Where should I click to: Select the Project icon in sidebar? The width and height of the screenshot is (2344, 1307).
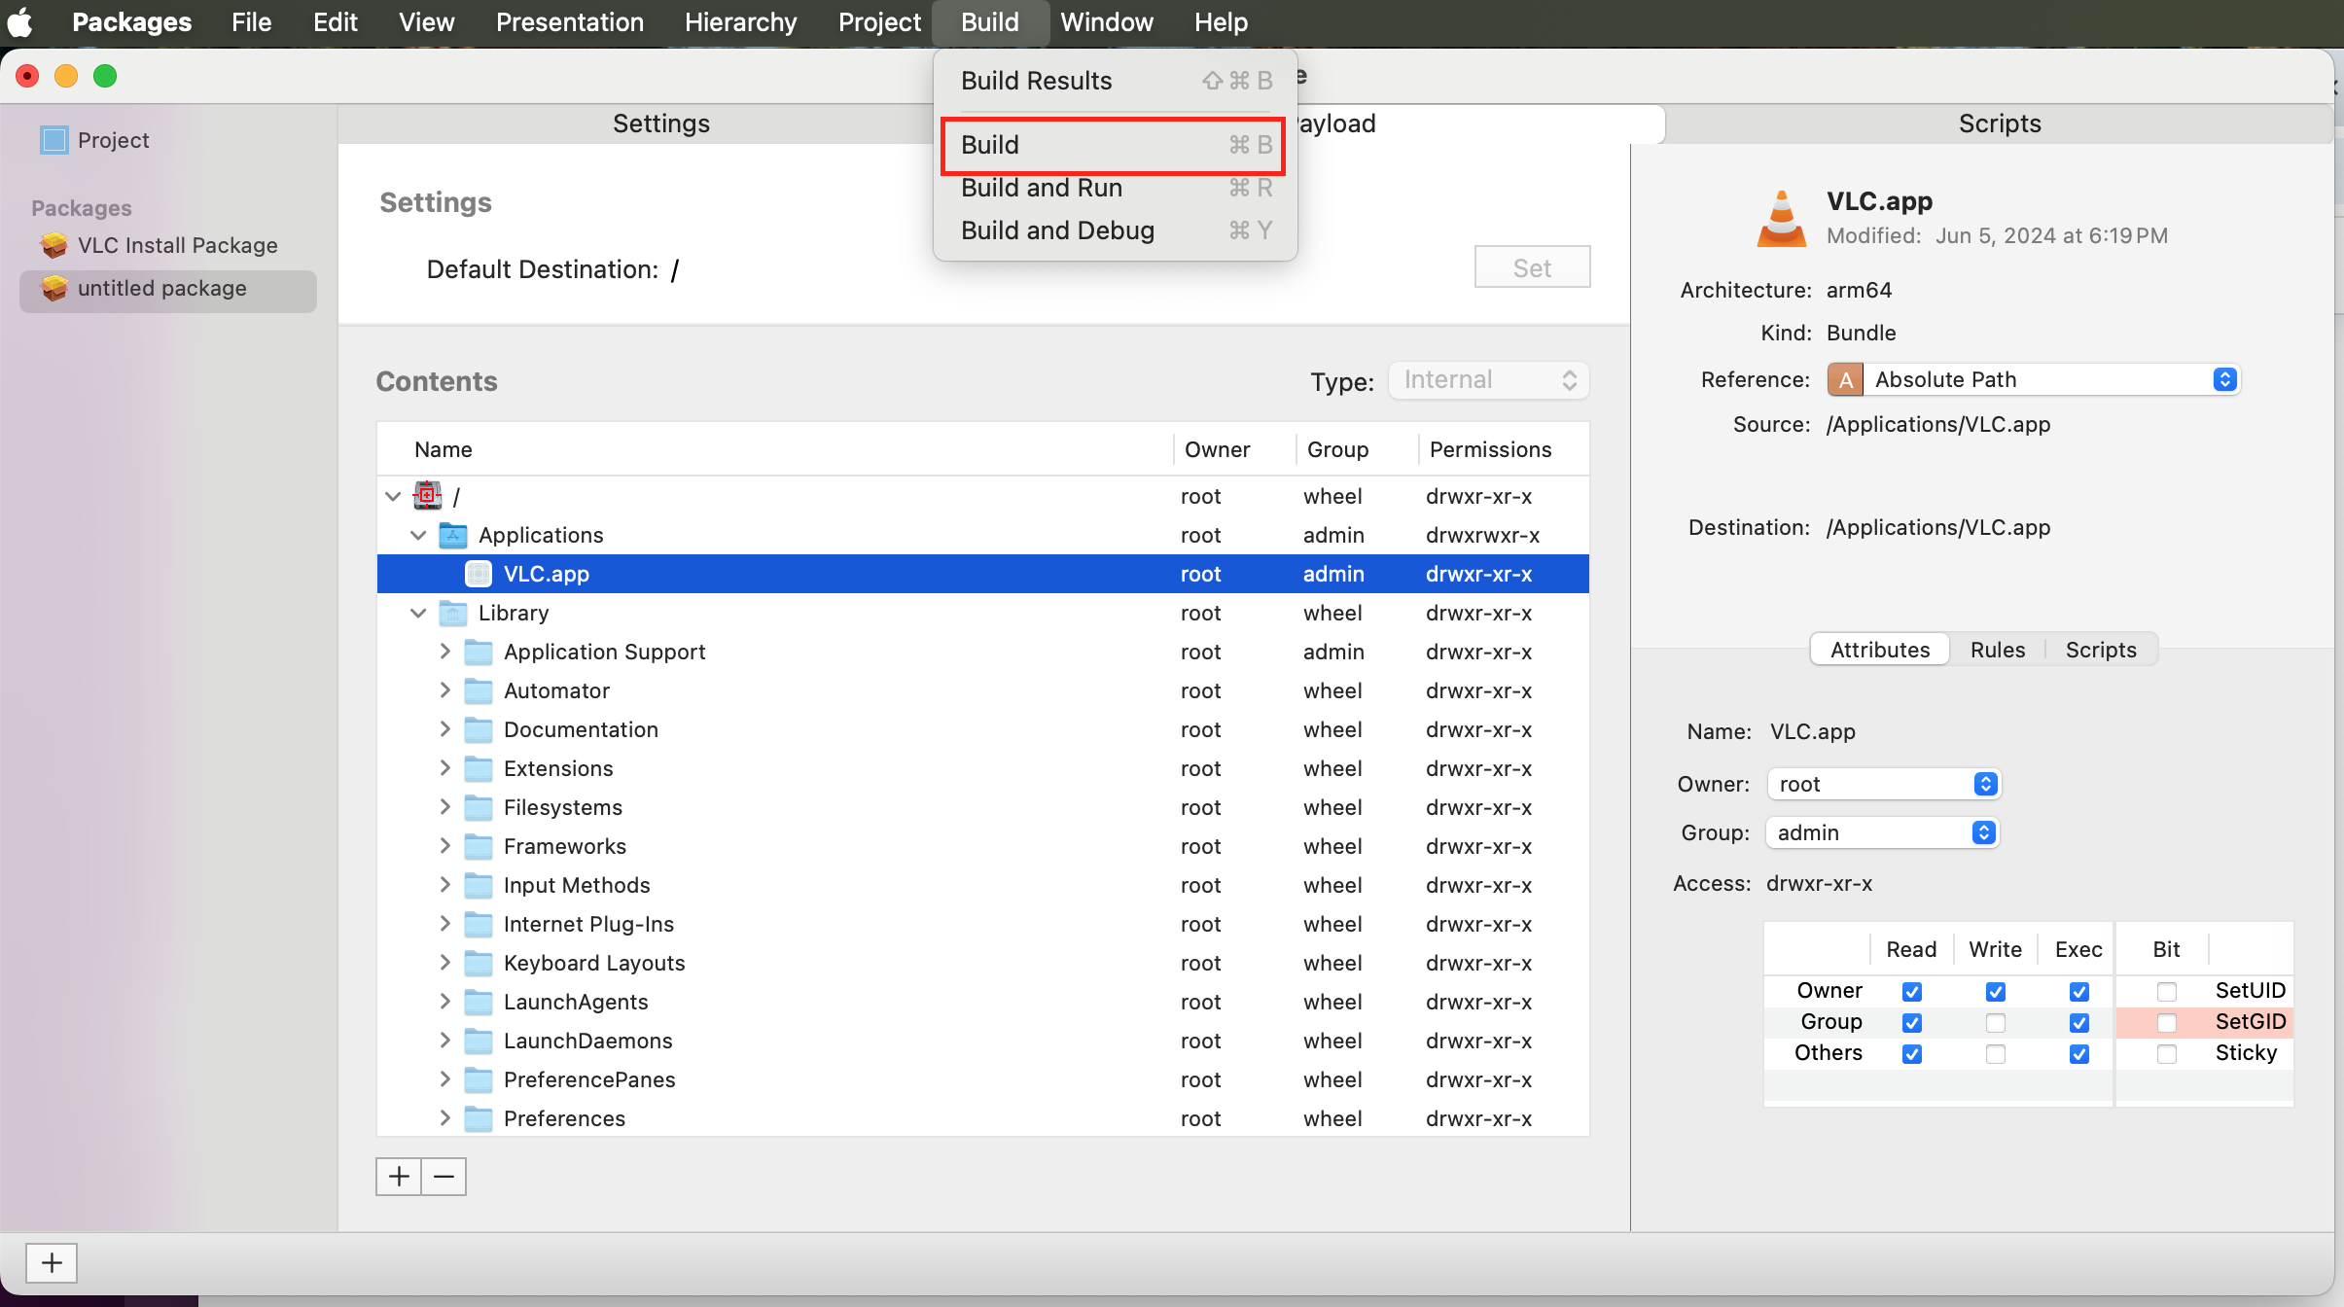(x=54, y=140)
